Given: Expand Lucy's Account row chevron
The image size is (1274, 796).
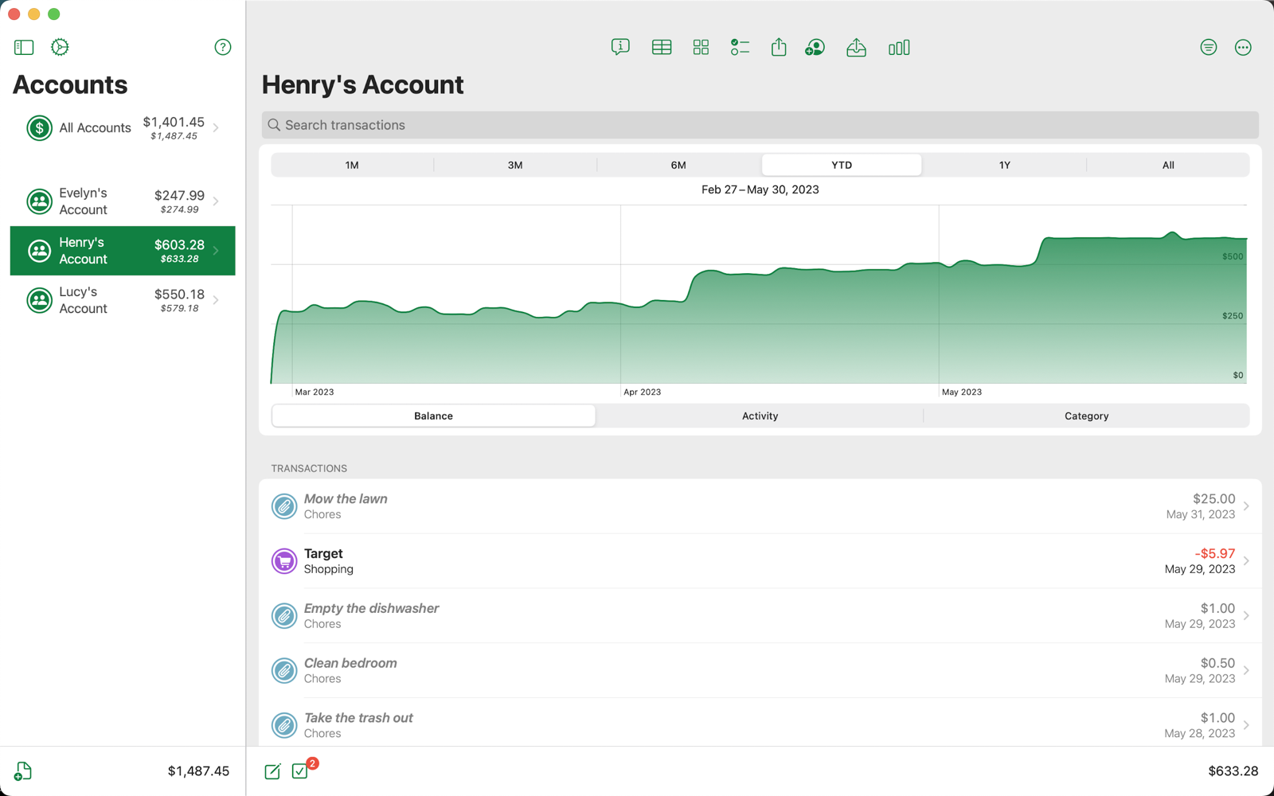Looking at the screenshot, I should (215, 301).
